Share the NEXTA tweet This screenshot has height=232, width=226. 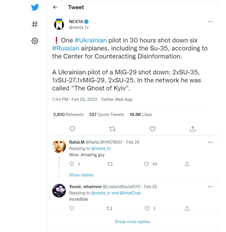(x=193, y=129)
